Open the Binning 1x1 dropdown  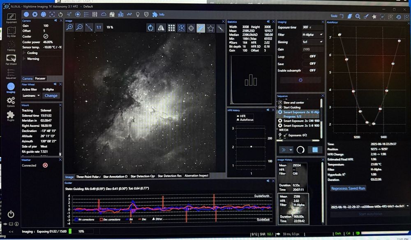(x=312, y=42)
